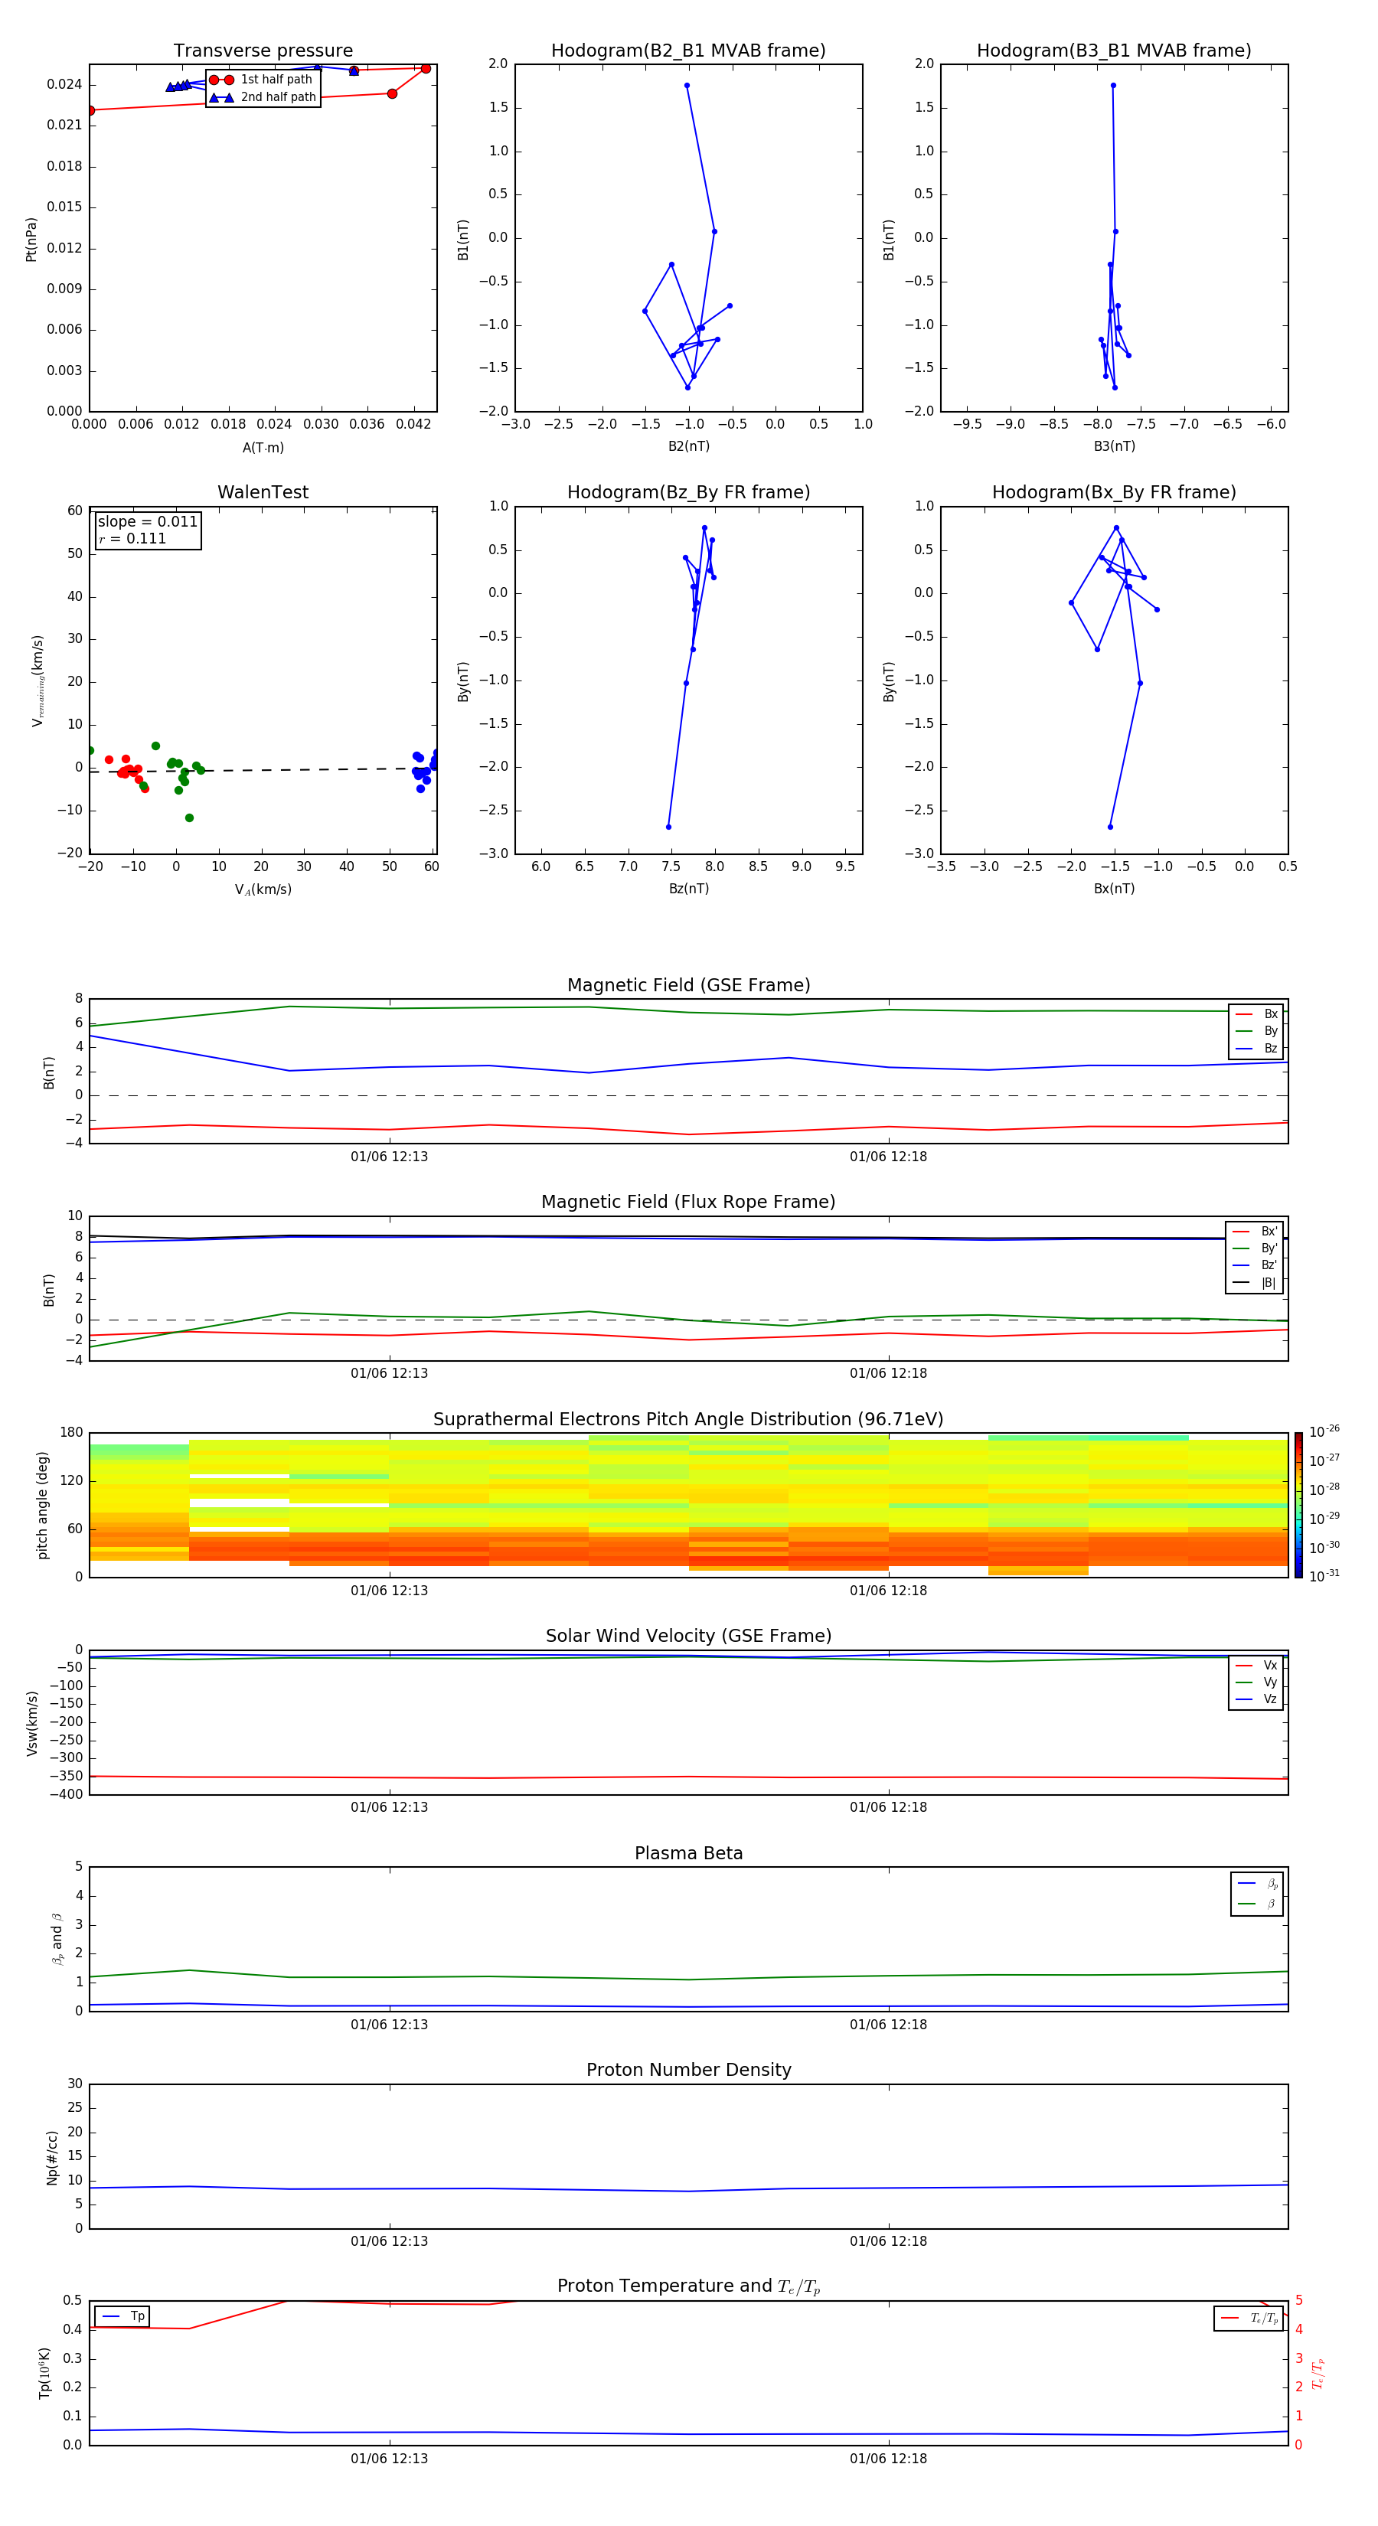Image resolution: width=1378 pixels, height=2526 pixels.
Task: Select "Bx'" in the Flux Rope legend
Action: click(x=1256, y=1232)
